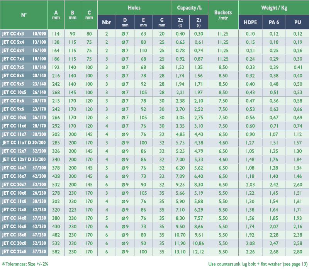
Task: Click the PU weight value 2,80
Action: 297,252
